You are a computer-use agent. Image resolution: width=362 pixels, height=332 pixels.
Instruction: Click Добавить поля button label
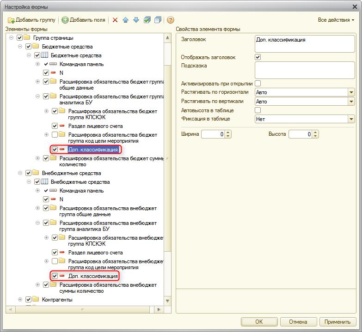87,20
